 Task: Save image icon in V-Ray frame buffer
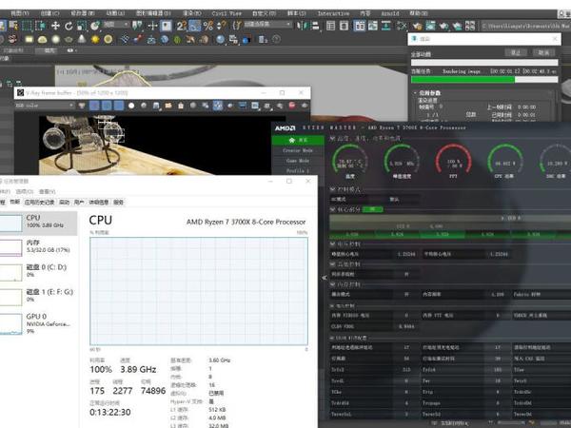[x=156, y=106]
